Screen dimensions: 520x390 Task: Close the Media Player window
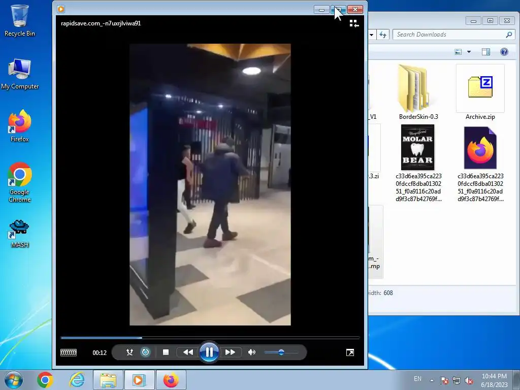click(355, 10)
